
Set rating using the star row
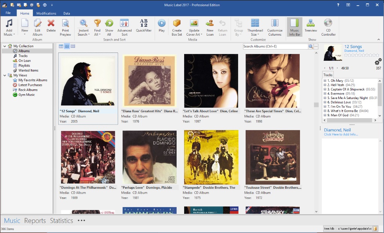pos(361,55)
